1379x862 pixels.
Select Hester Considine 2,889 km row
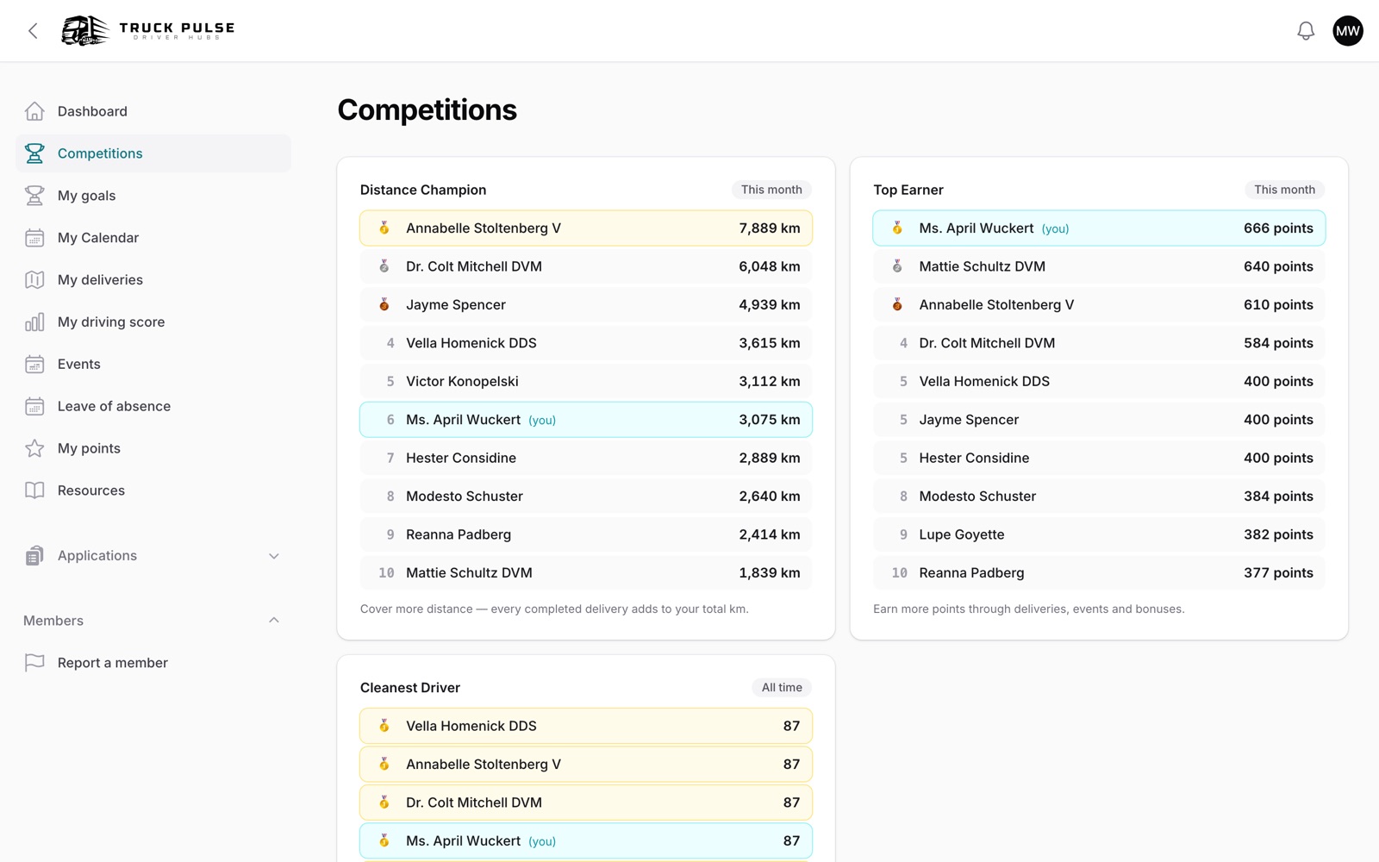click(586, 458)
